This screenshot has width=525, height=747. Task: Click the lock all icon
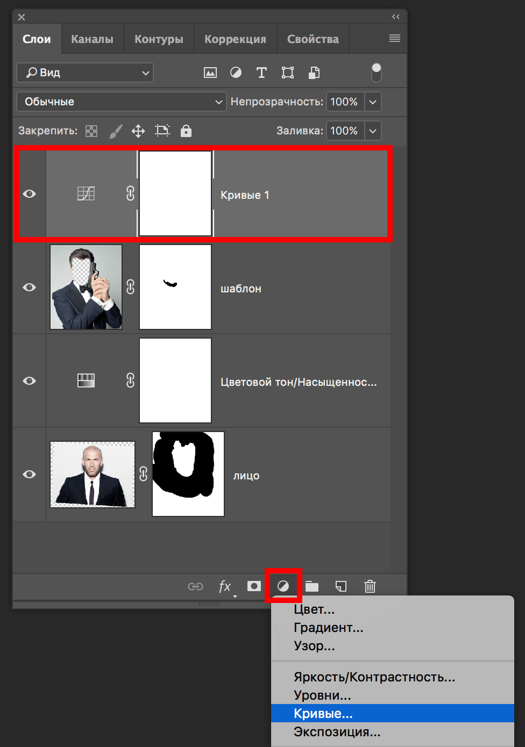(186, 131)
